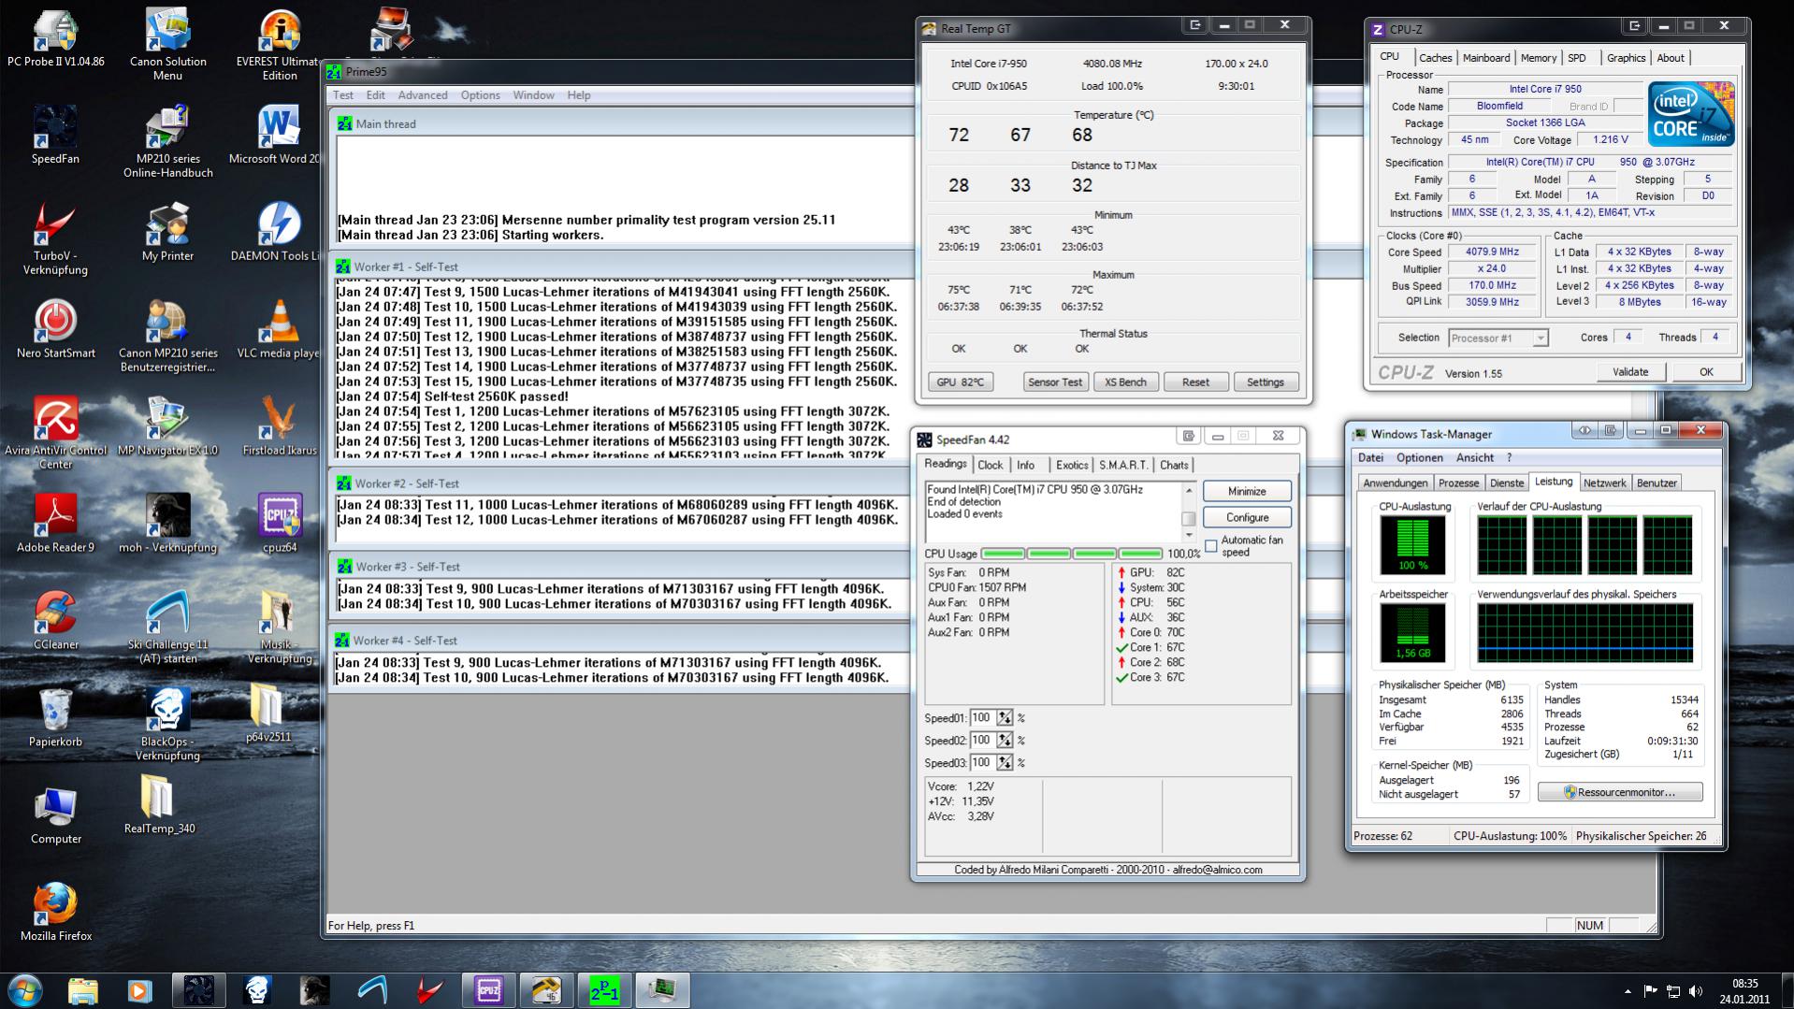Open CPU-Z About tab

(x=1670, y=58)
